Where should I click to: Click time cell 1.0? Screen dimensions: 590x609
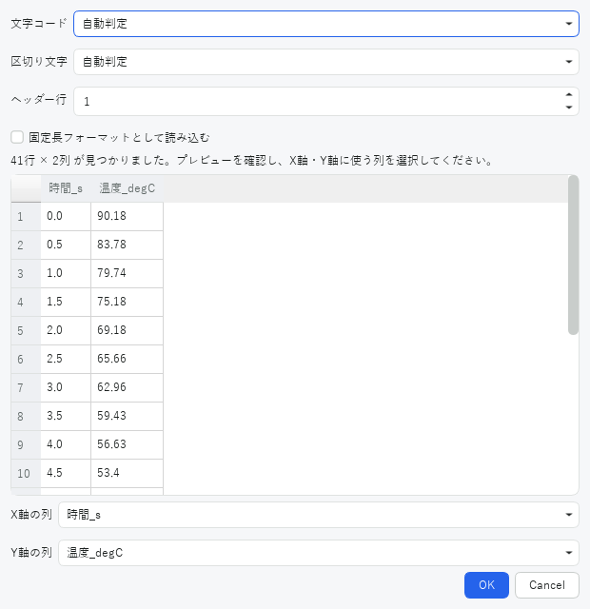coord(66,273)
